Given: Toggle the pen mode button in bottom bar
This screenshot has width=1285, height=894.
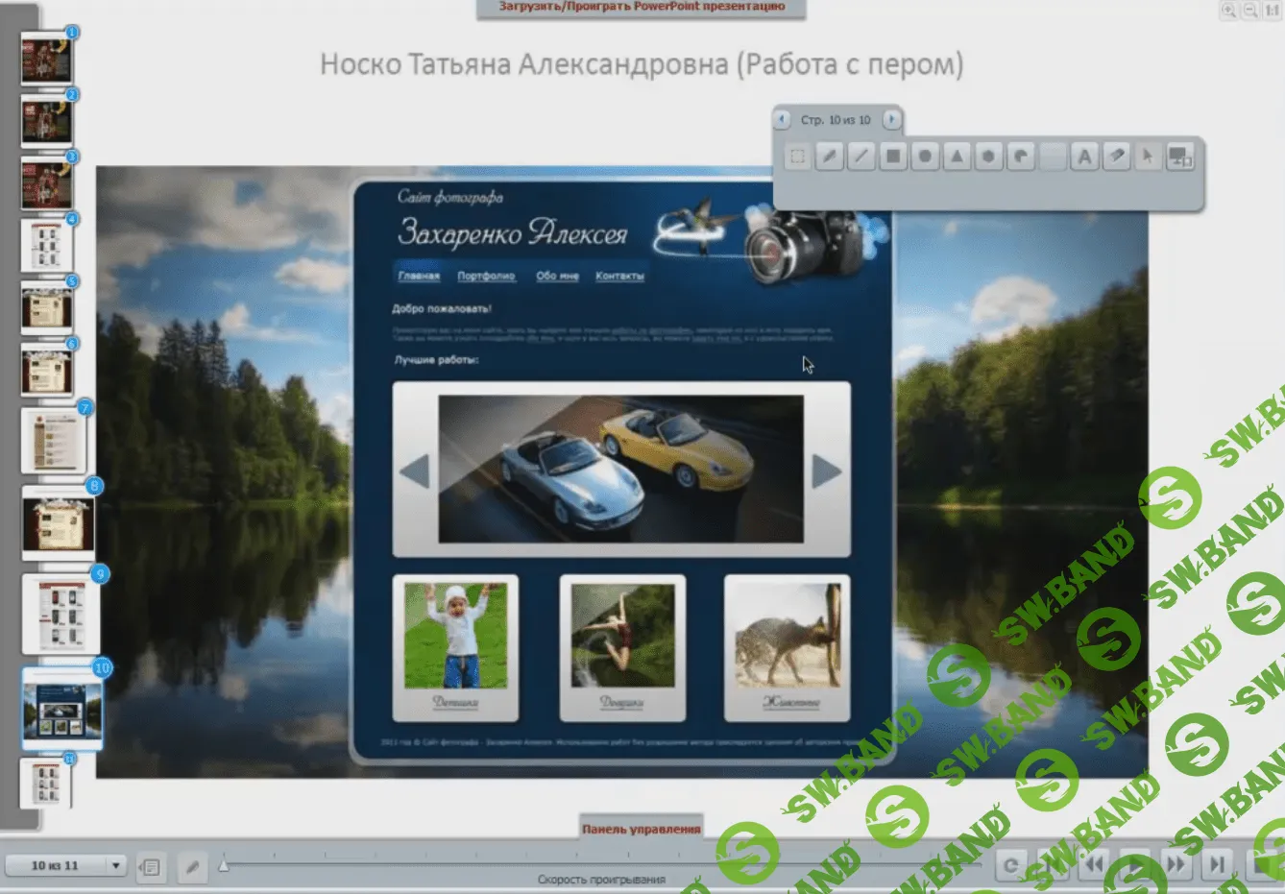Looking at the screenshot, I should (x=192, y=867).
